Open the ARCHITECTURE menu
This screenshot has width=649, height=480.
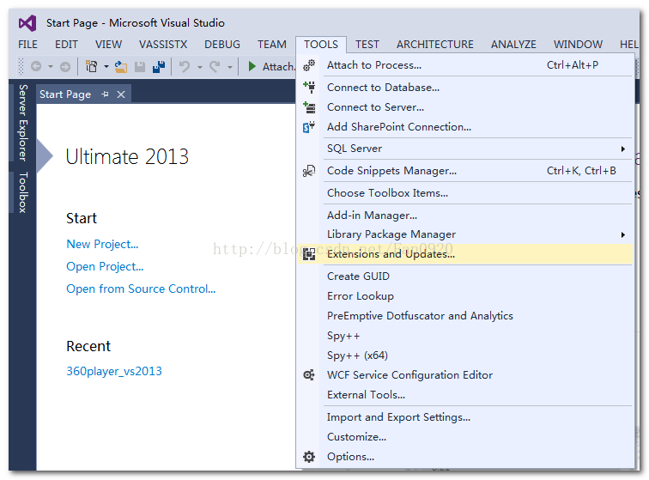tap(435, 45)
